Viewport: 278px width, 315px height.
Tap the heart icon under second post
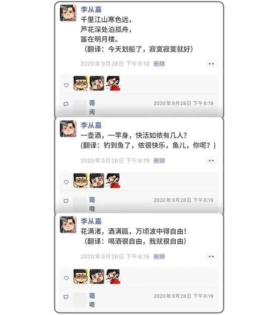66,182
